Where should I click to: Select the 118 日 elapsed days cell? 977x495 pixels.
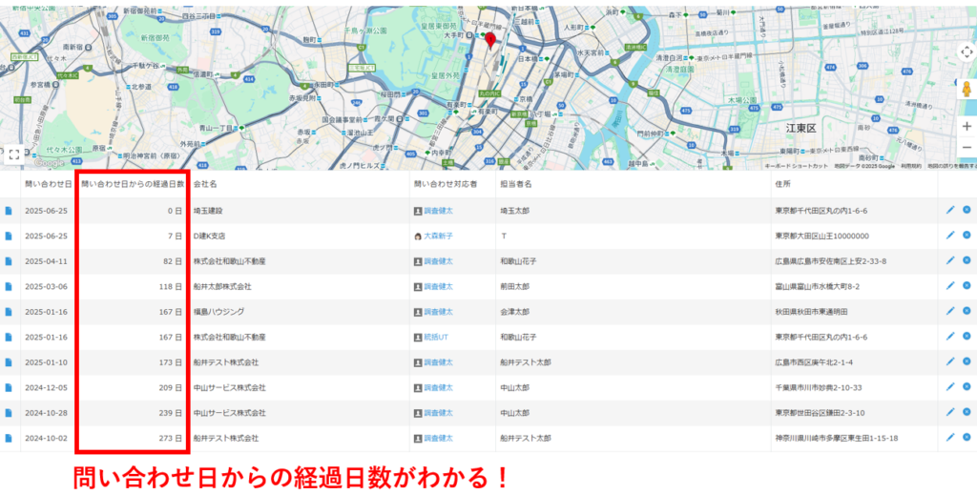[x=171, y=287]
